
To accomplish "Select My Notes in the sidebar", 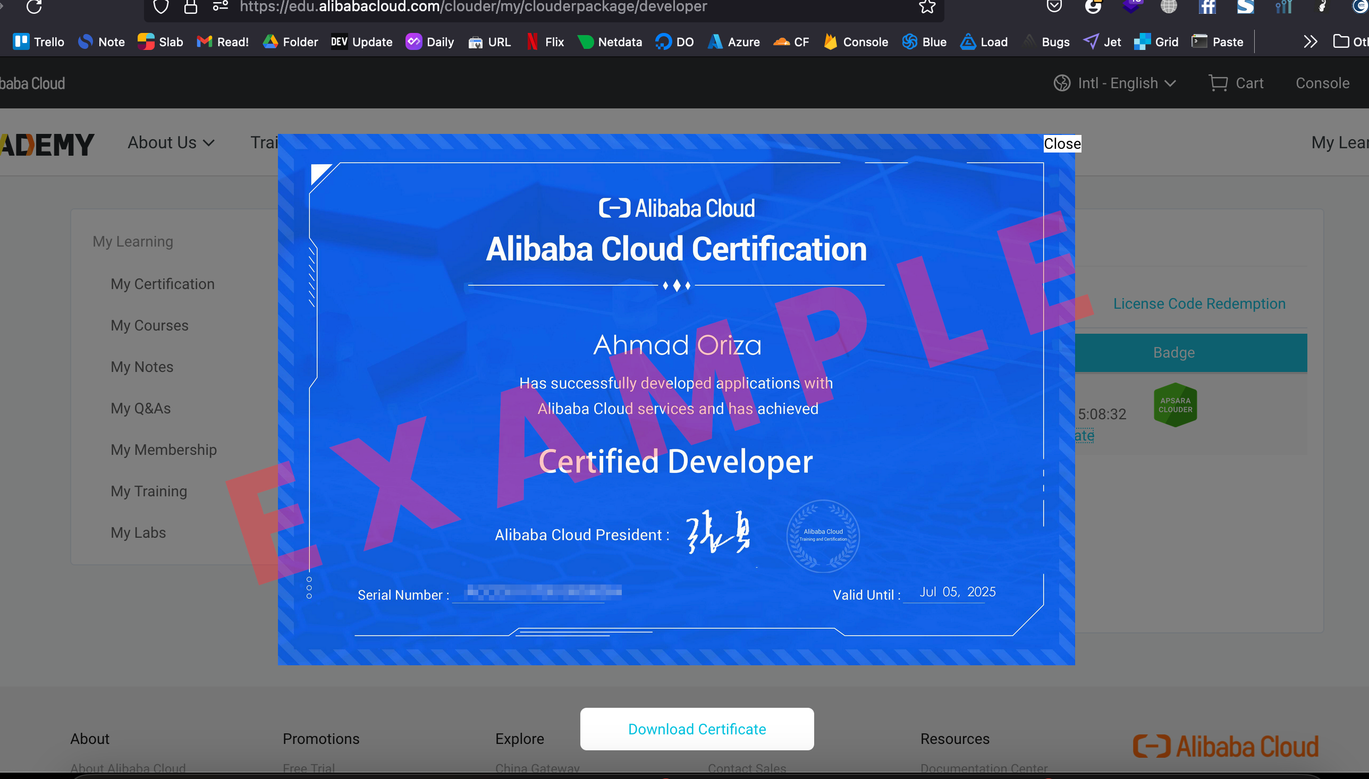I will tap(142, 367).
